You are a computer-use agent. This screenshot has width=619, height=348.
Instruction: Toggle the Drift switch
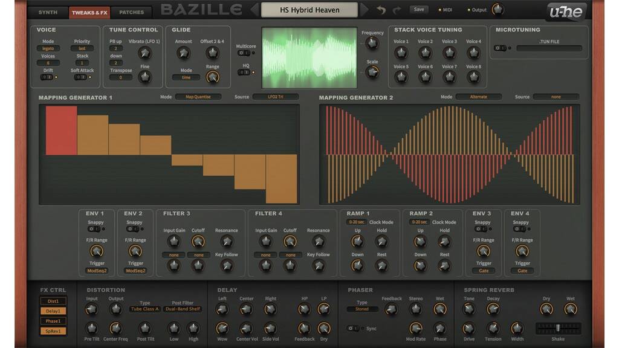(x=47, y=77)
